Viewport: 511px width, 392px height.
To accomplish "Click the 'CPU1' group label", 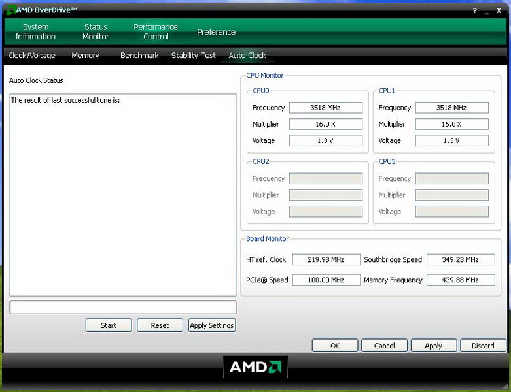I will 387,91.
